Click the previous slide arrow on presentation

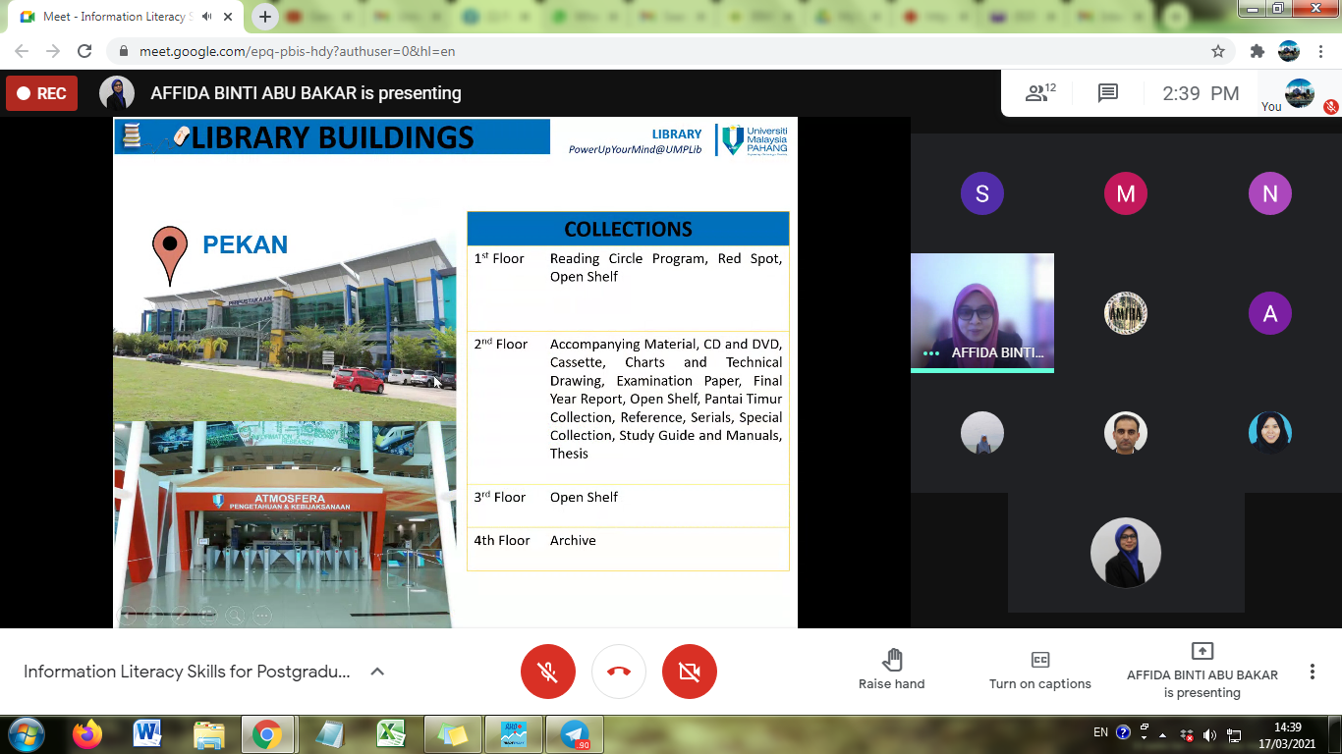click(x=127, y=616)
